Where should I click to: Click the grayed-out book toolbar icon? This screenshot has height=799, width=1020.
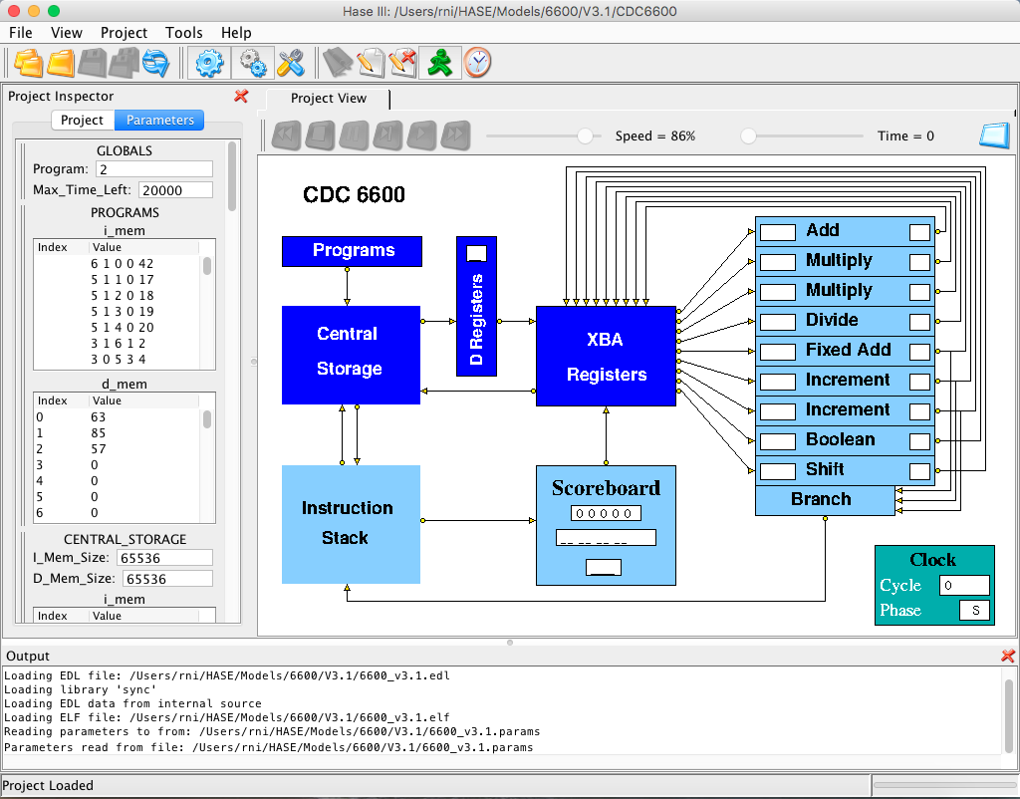pyautogui.click(x=337, y=63)
